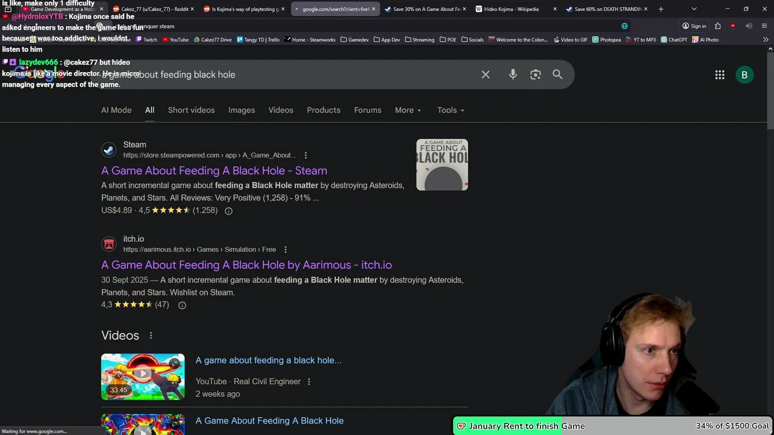Click the translate icon in the address bar
This screenshot has height=435, width=774.
(625, 26)
